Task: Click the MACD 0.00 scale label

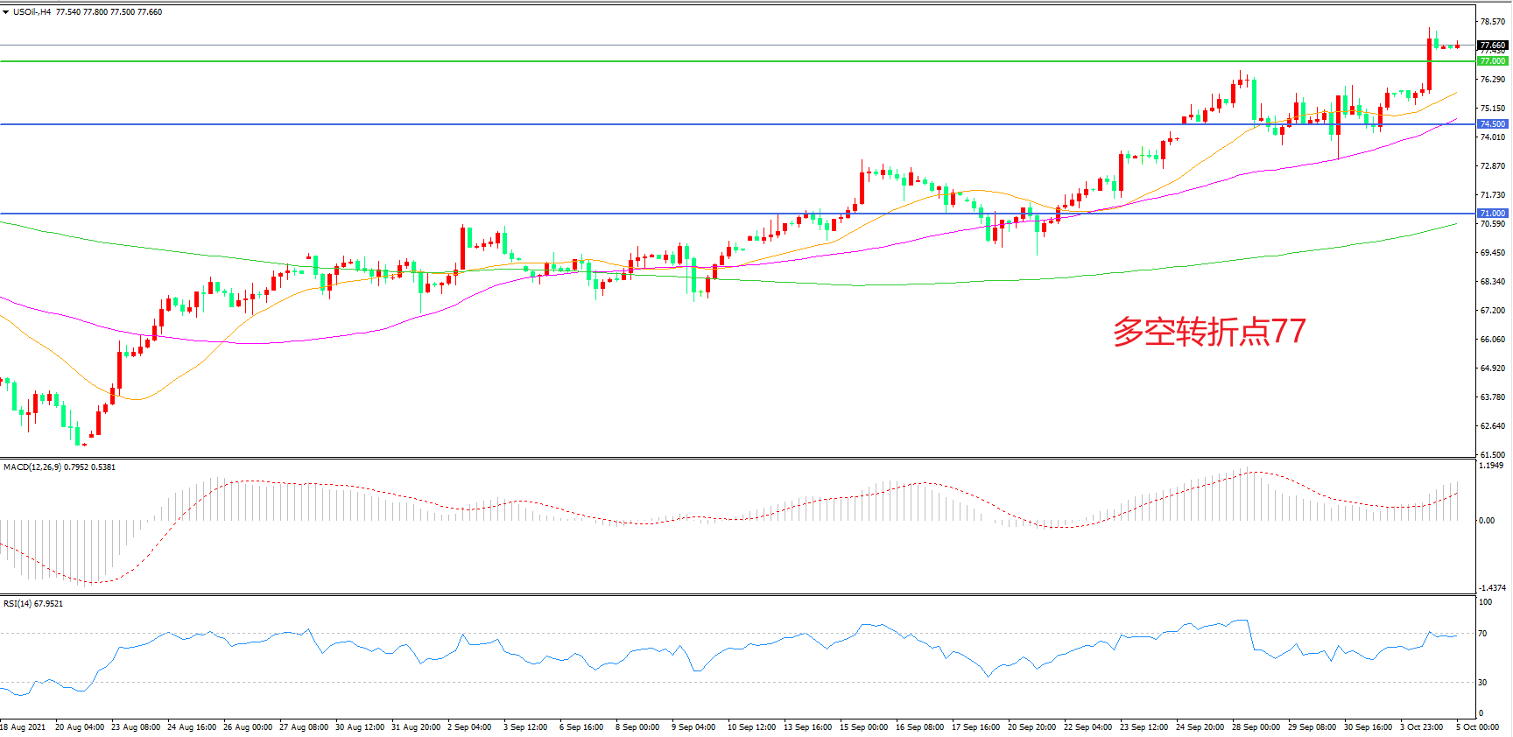Action: [1487, 521]
